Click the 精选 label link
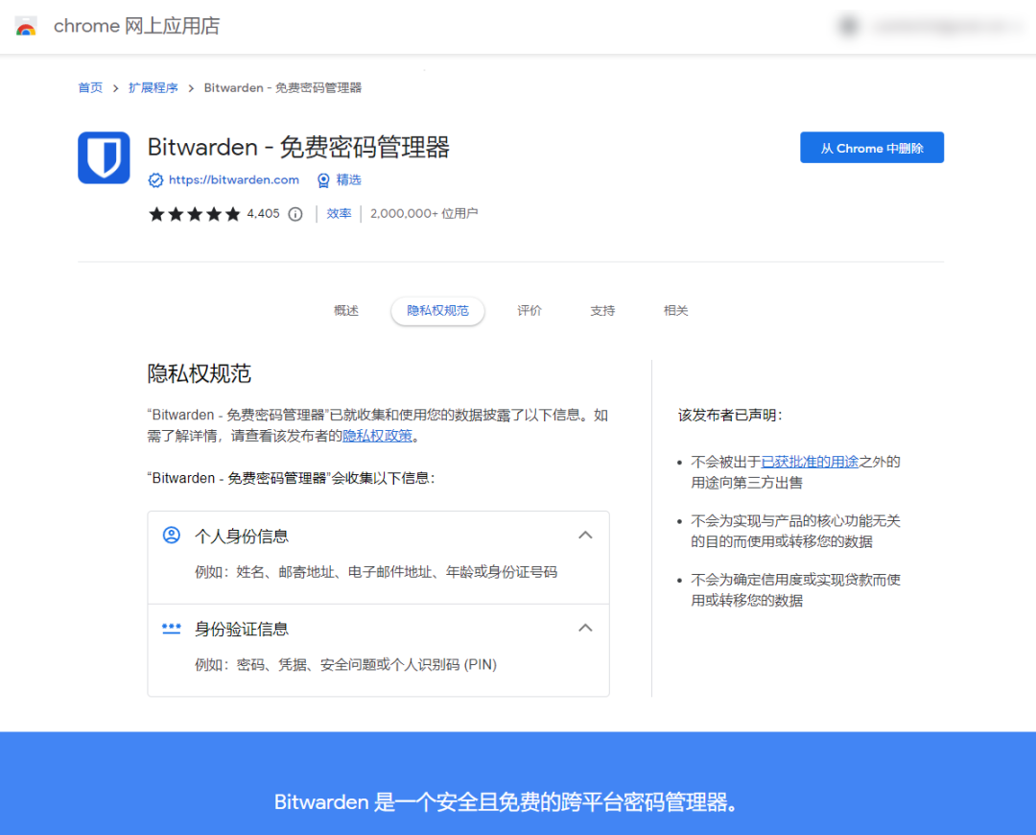This screenshot has height=835, width=1036. pyautogui.click(x=349, y=179)
